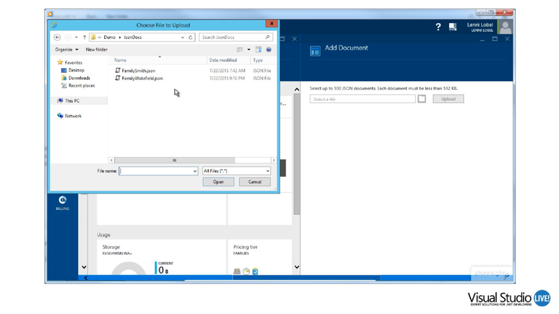Viewport: 559px width, 314px height.
Task: Click the blade scroll down chevron
Action: (297, 267)
